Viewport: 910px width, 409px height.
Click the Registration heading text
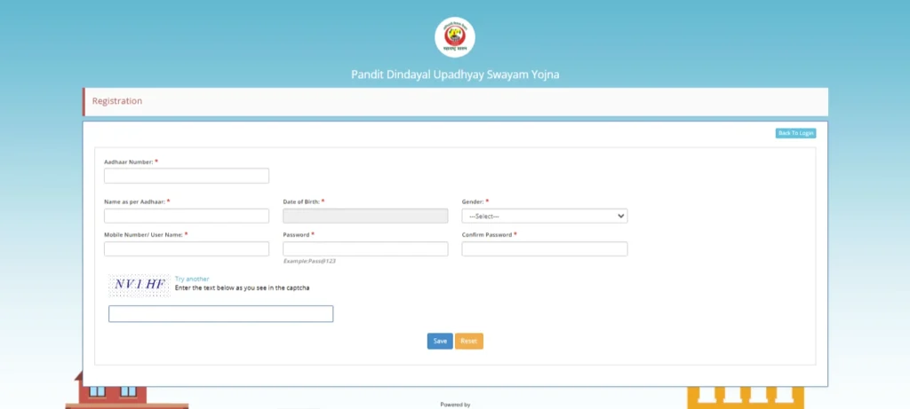coord(117,101)
